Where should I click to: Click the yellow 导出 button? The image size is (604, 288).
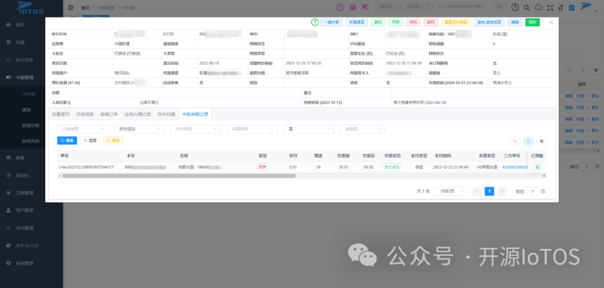click(x=113, y=141)
